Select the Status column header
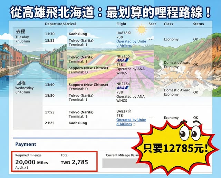The image size is (221, 178). [198, 24]
